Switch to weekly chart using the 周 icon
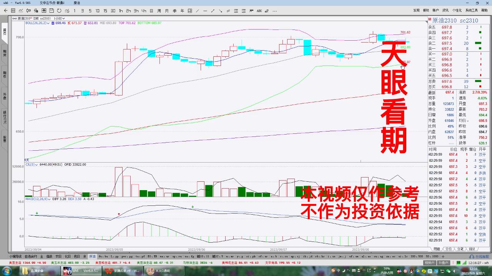The width and height of the screenshot is (492, 276). pos(160,11)
